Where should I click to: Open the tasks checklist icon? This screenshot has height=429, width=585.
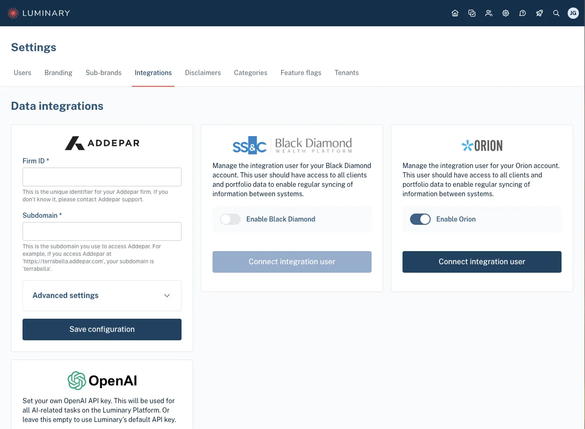click(x=472, y=13)
